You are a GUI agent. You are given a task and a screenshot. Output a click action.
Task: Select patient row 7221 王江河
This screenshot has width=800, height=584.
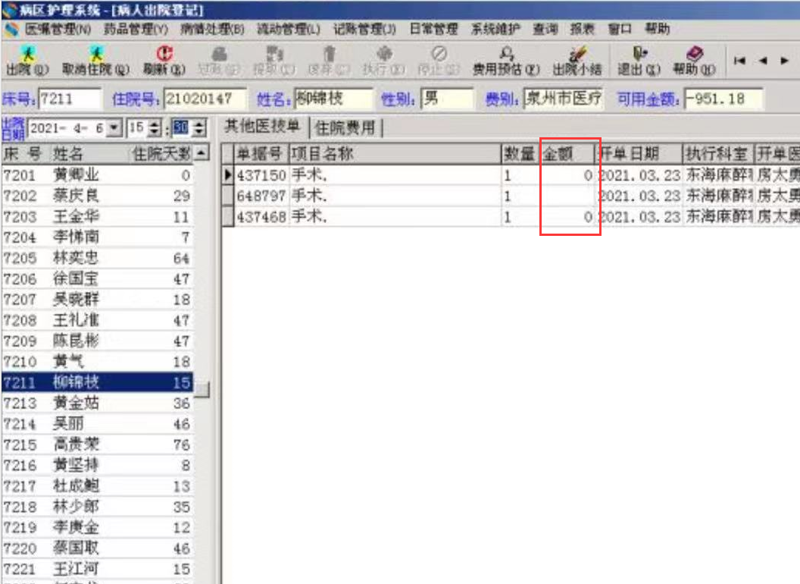tap(97, 569)
